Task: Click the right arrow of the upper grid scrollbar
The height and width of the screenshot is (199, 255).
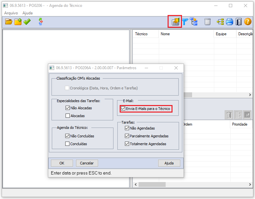Action: click(x=250, y=95)
